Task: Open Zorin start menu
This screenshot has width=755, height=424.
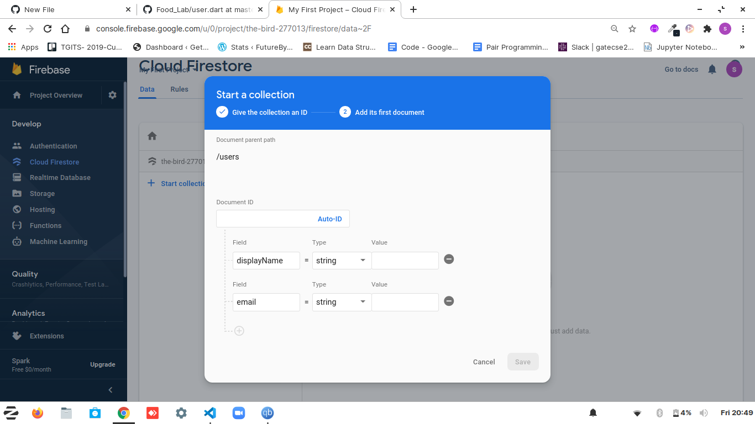Action: [x=11, y=413]
